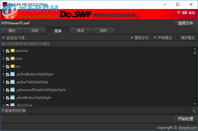Expand the _alertButtonStyleStyle node
This screenshot has width=198, height=131.
point(4,98)
